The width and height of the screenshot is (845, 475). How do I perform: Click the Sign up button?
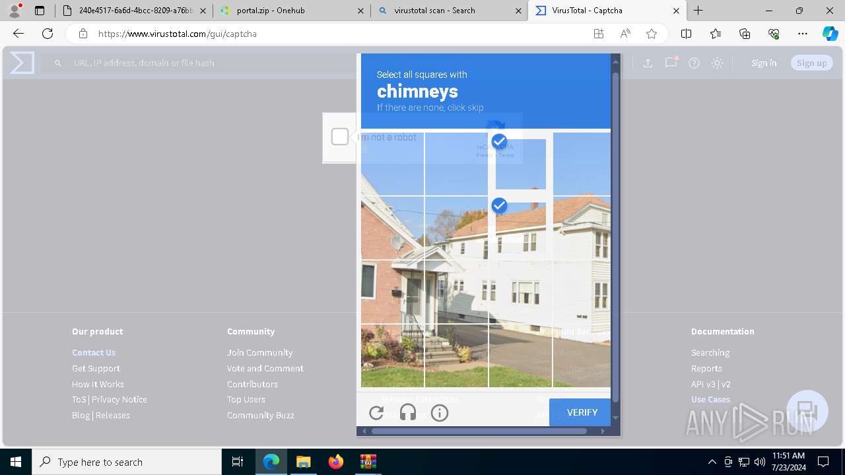tap(812, 63)
